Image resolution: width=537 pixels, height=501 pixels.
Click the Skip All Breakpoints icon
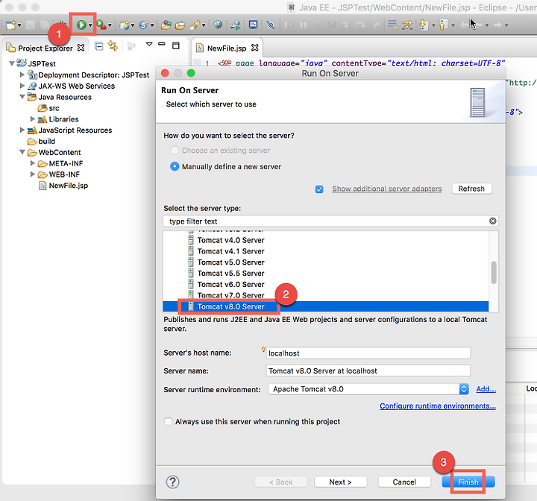pyautogui.click(x=271, y=25)
